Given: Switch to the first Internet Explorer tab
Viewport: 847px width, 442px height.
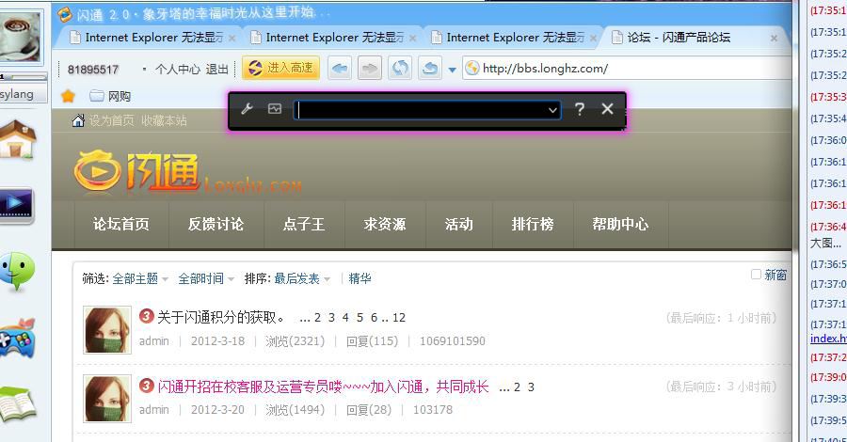Looking at the screenshot, I should [x=153, y=38].
